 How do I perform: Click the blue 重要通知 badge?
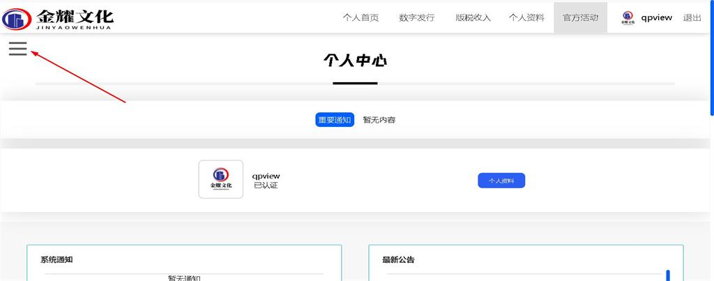pyautogui.click(x=335, y=120)
